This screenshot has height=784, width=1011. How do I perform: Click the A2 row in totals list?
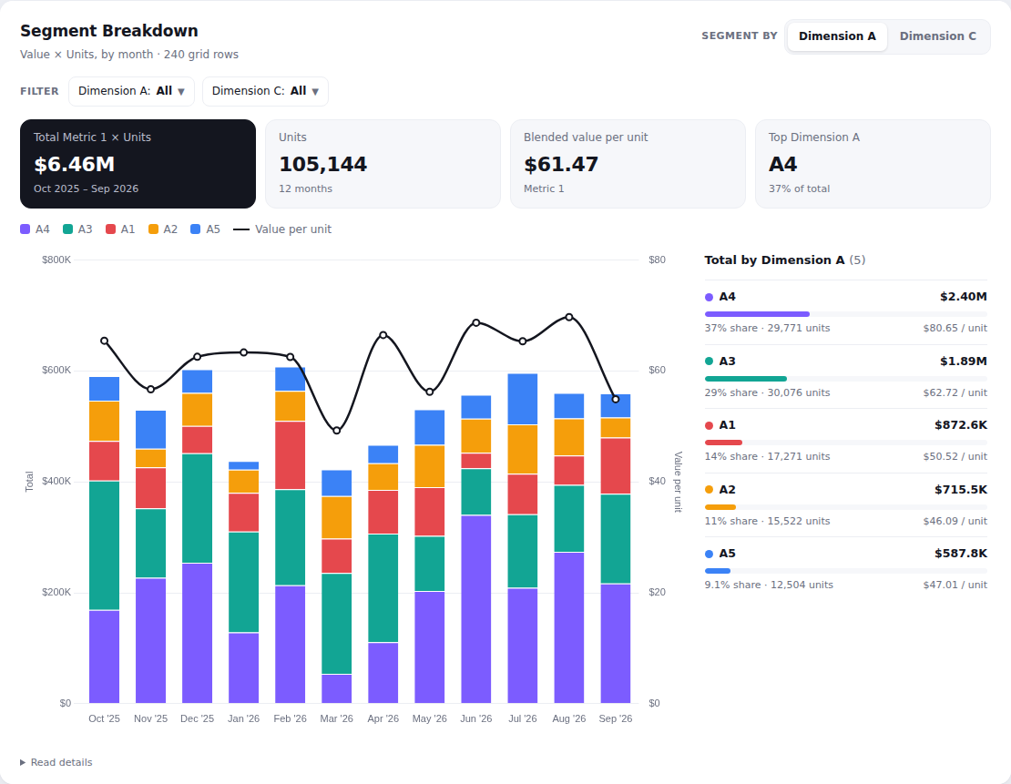846,504
